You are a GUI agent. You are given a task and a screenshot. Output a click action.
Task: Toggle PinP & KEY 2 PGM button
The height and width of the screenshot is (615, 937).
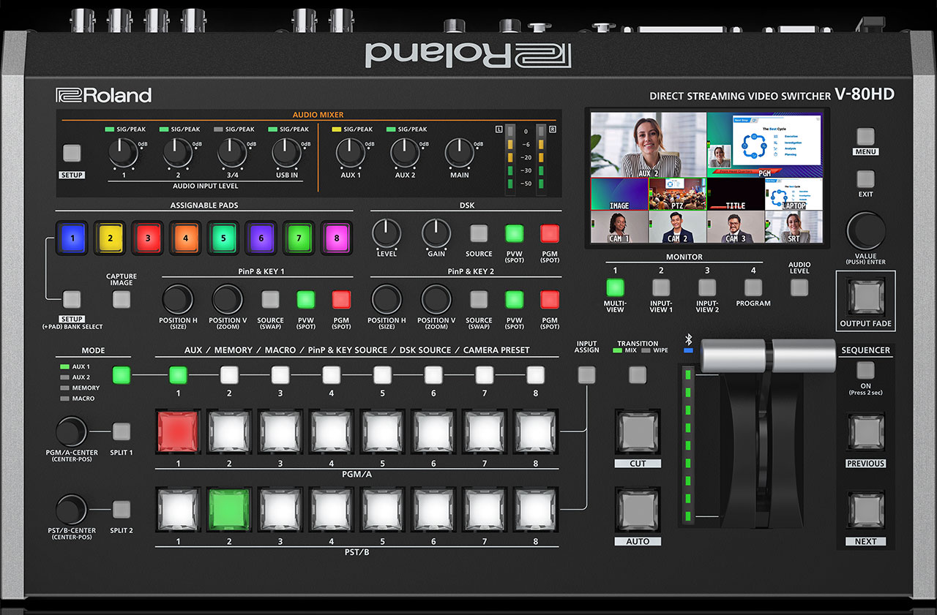tap(549, 299)
